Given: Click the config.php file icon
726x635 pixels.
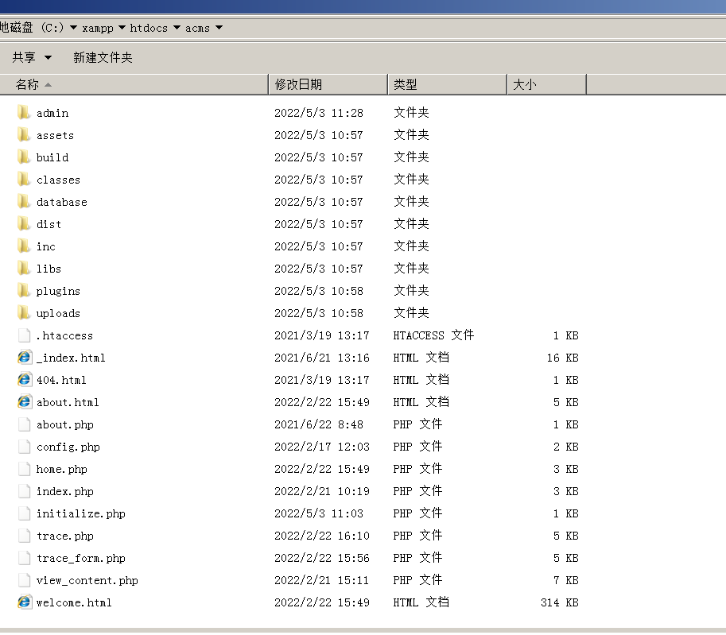Looking at the screenshot, I should 24,446.
